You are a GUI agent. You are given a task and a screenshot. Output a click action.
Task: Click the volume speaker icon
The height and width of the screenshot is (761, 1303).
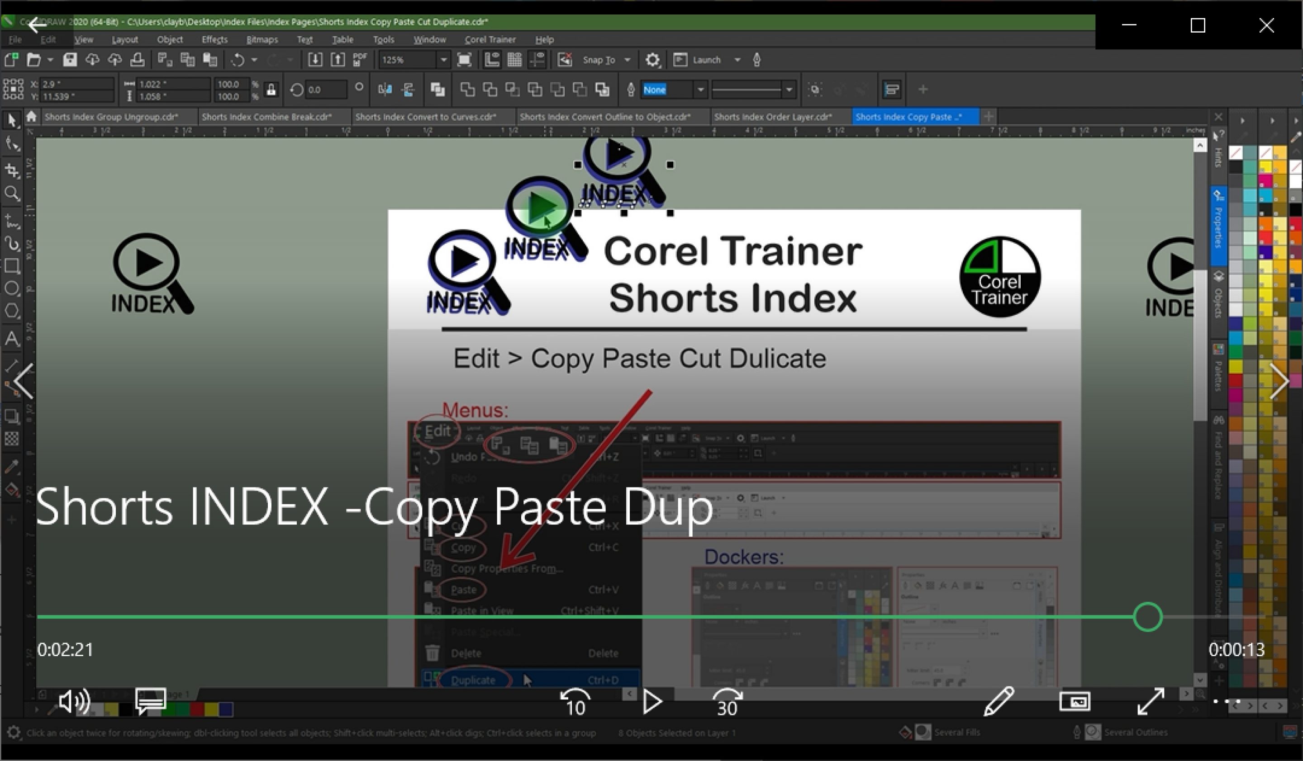[75, 701]
